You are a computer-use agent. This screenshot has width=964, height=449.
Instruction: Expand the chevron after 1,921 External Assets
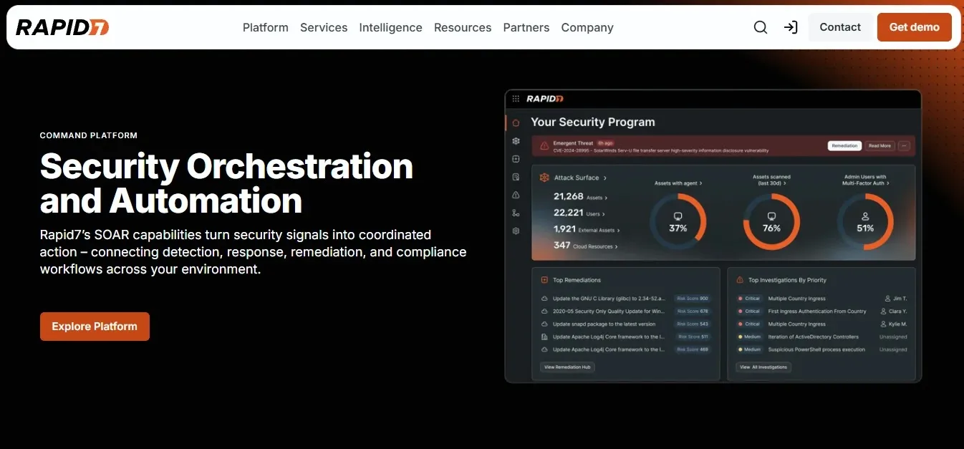(619, 231)
